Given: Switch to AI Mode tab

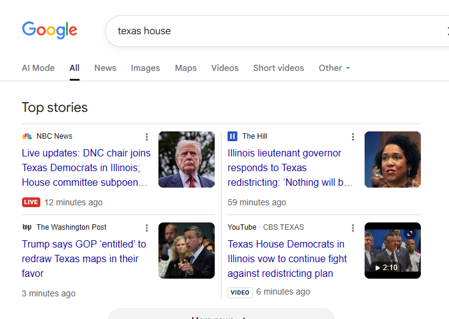Looking at the screenshot, I should point(38,68).
